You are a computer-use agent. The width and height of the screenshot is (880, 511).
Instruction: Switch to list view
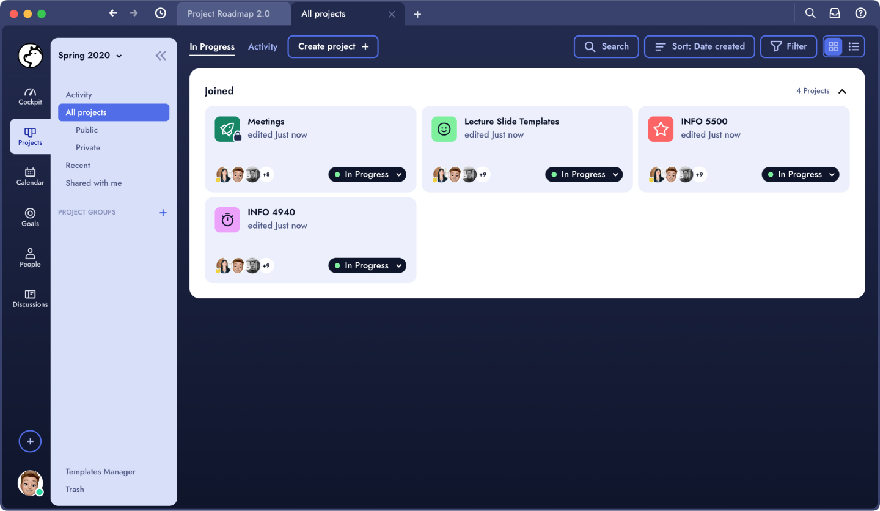pos(854,46)
